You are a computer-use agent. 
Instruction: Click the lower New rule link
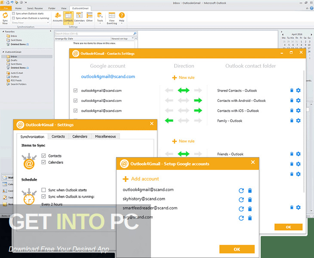click(183, 141)
